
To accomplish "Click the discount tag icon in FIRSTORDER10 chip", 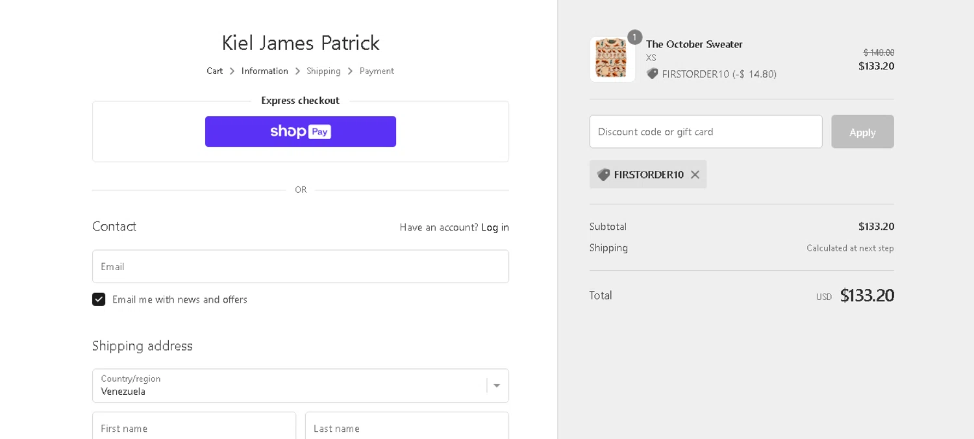I will tap(603, 175).
